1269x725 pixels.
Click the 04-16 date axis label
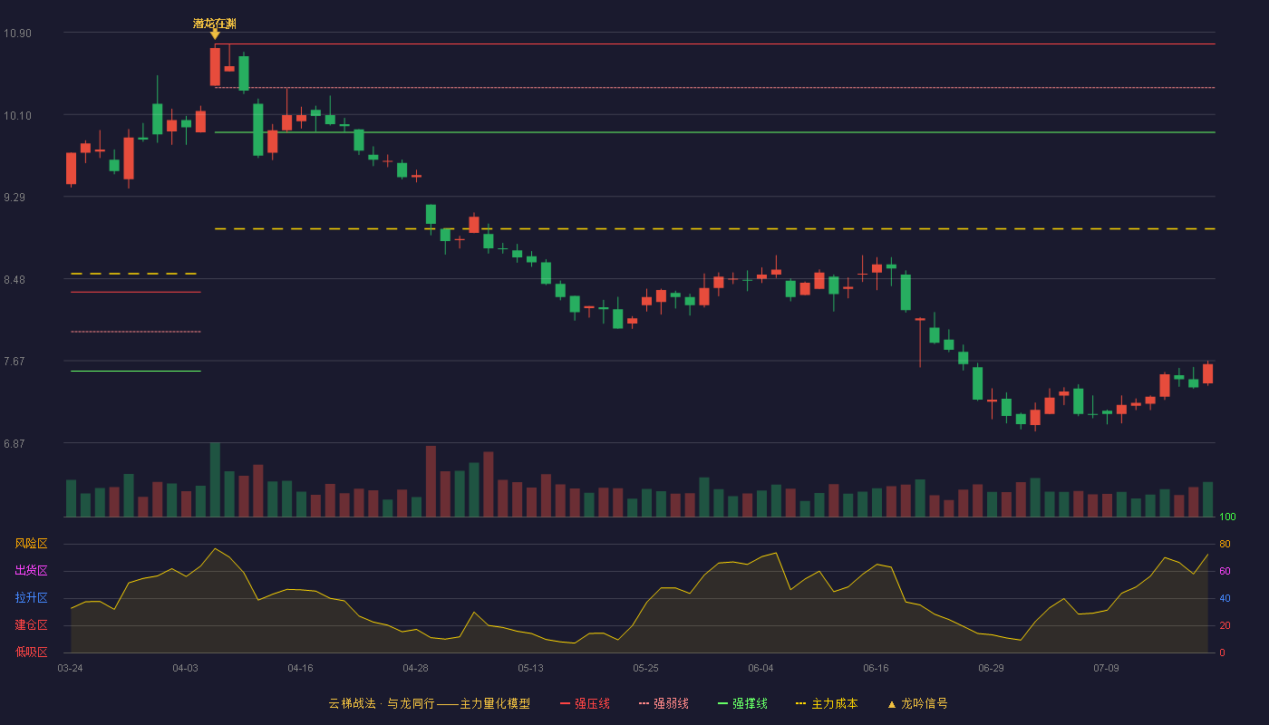point(300,668)
